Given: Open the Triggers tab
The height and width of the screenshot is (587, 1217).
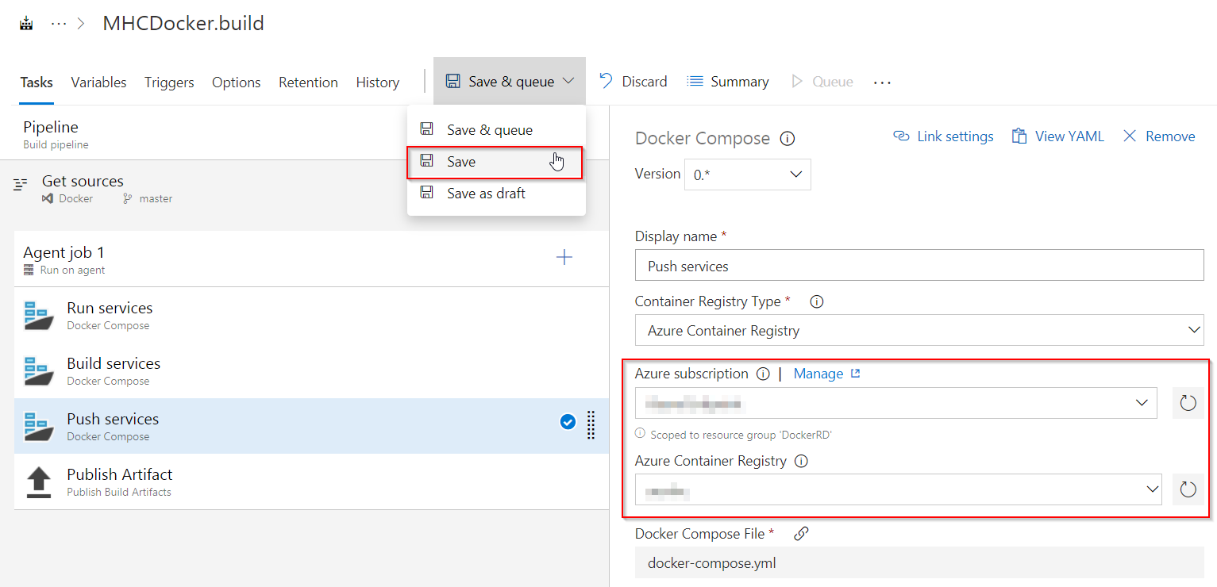Looking at the screenshot, I should pos(169,82).
